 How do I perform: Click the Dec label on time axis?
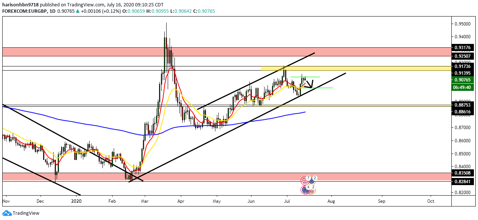[x=41, y=201]
